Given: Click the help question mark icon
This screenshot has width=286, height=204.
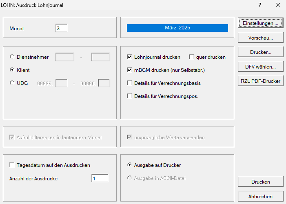Looking at the screenshot, I should (260, 5).
